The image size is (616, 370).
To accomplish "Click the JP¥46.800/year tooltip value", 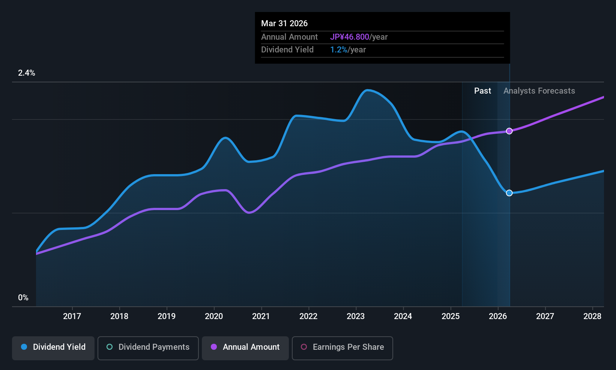I will tap(359, 37).
